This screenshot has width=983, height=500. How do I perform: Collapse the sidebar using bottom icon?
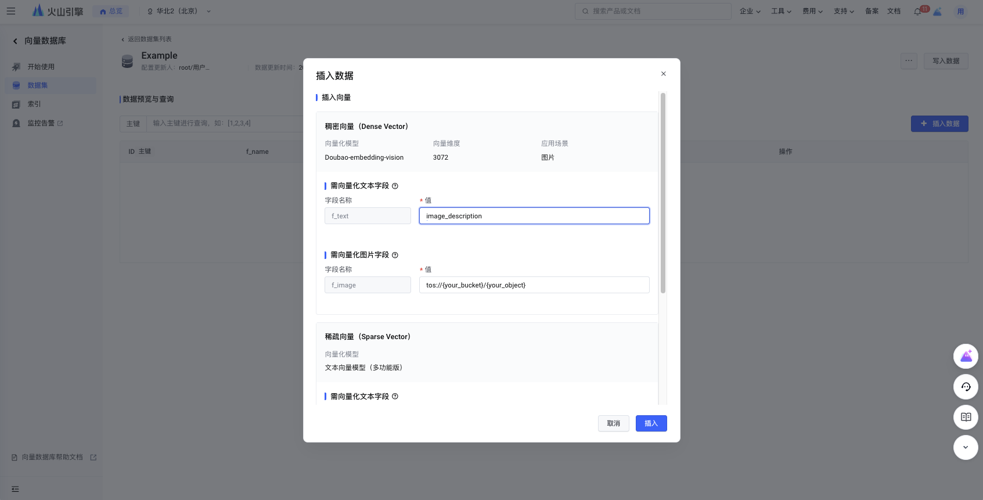[x=15, y=489]
